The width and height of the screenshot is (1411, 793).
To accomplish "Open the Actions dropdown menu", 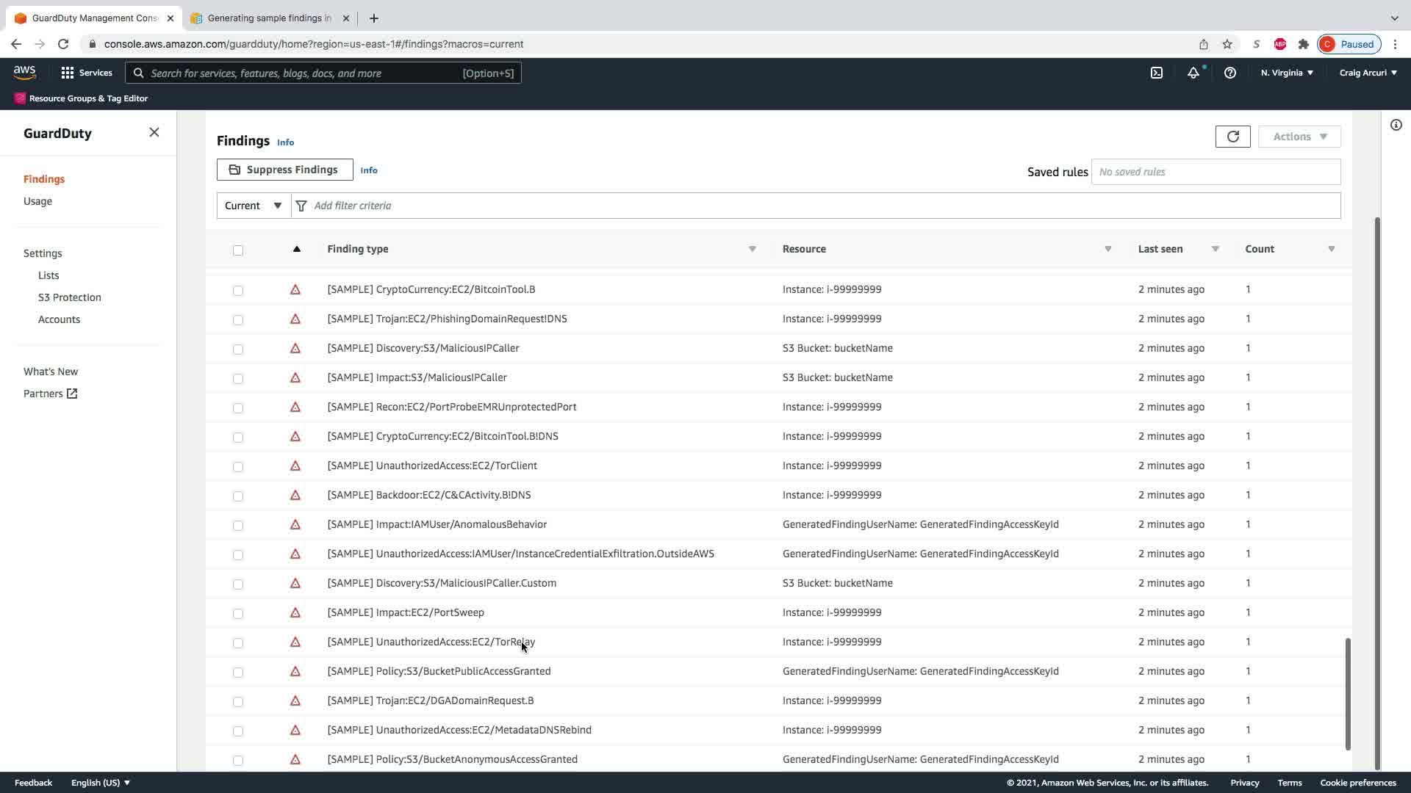I will click(1299, 137).
